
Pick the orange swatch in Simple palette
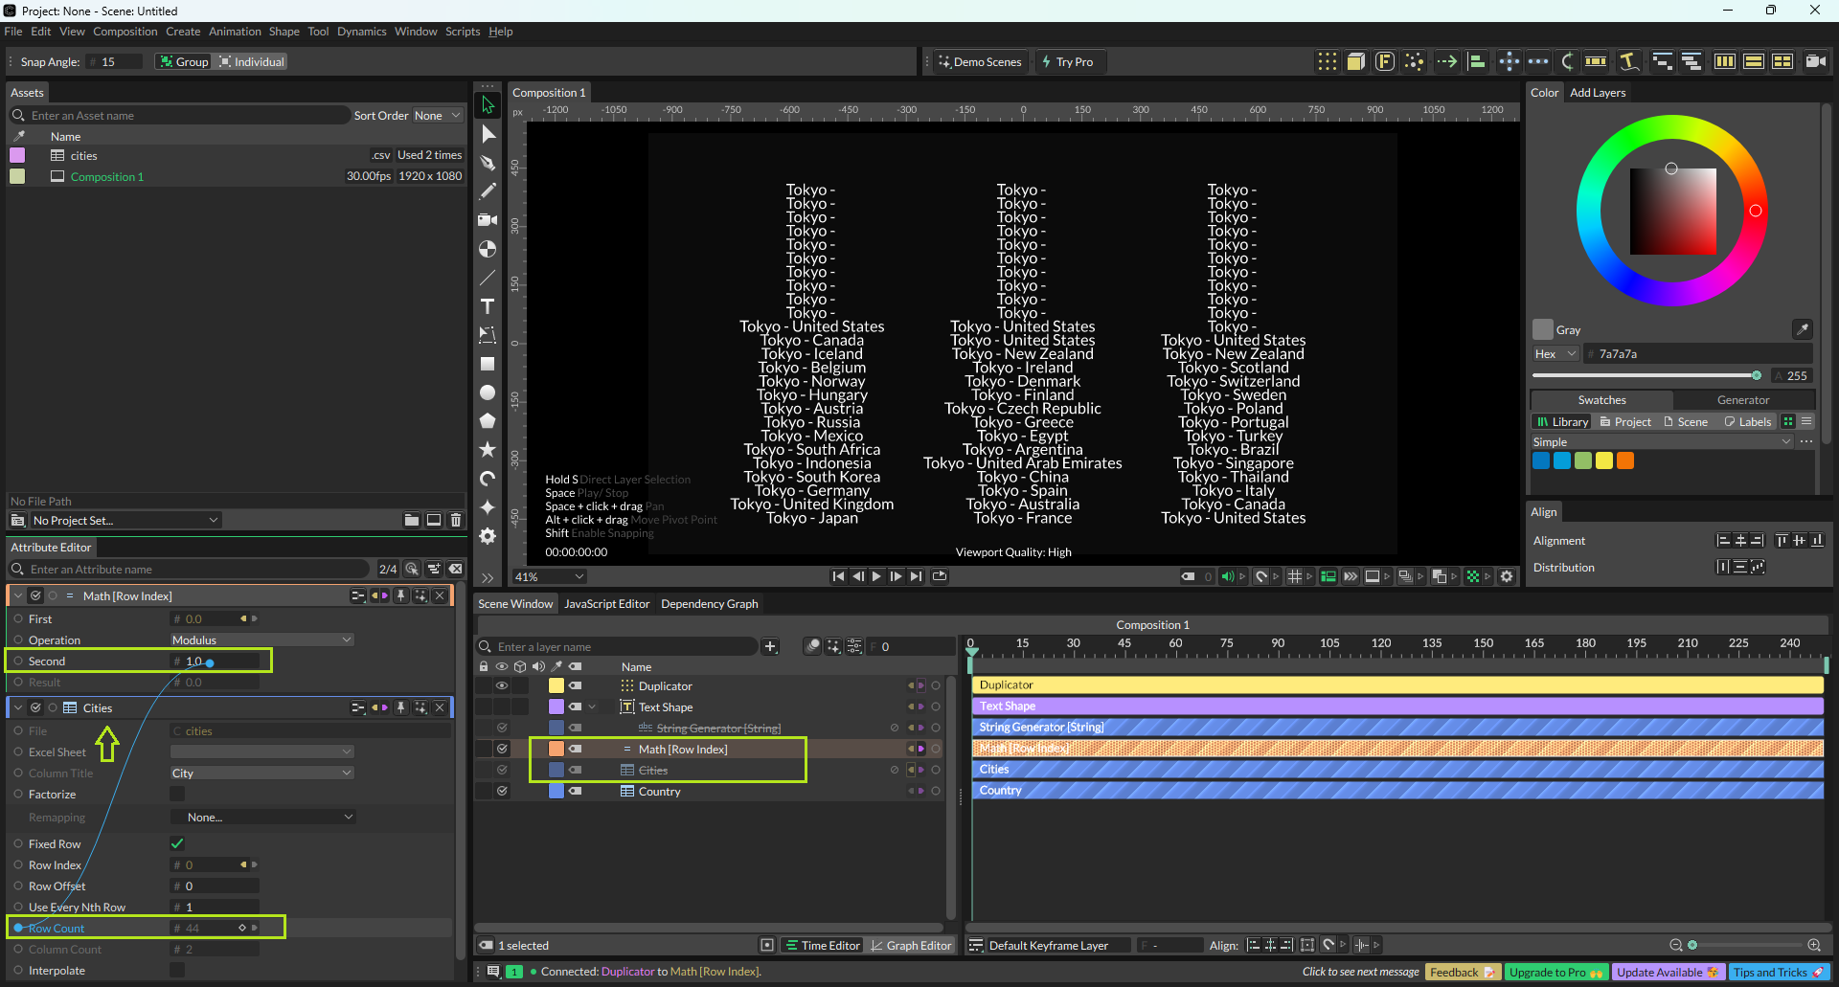click(1625, 460)
